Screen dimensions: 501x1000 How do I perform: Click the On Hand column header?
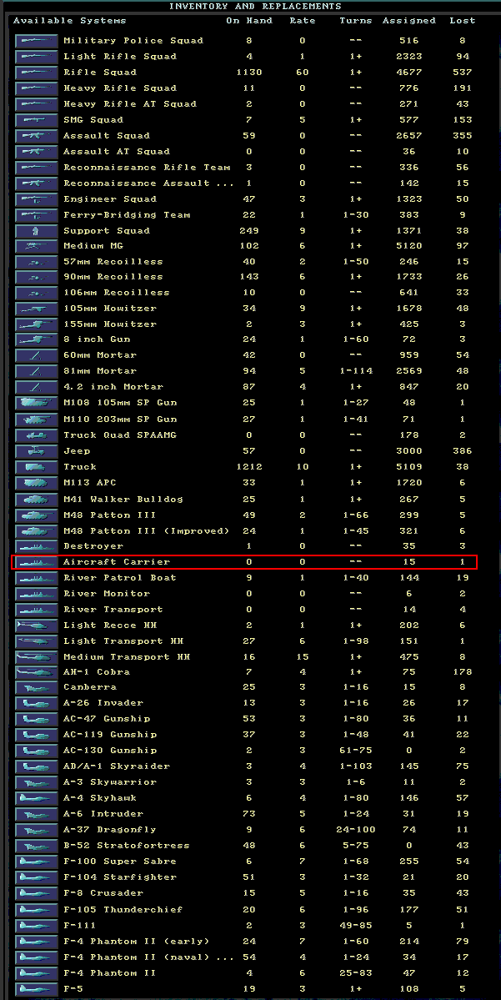[249, 20]
